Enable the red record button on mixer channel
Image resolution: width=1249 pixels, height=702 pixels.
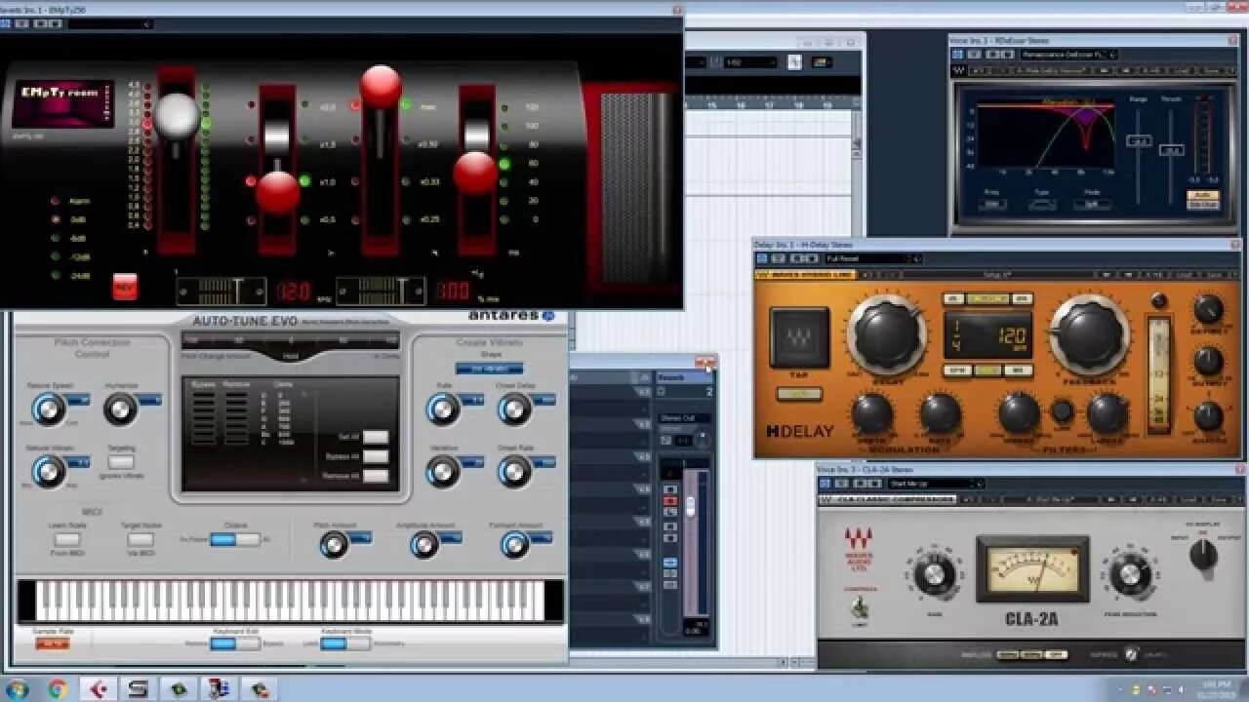670,500
